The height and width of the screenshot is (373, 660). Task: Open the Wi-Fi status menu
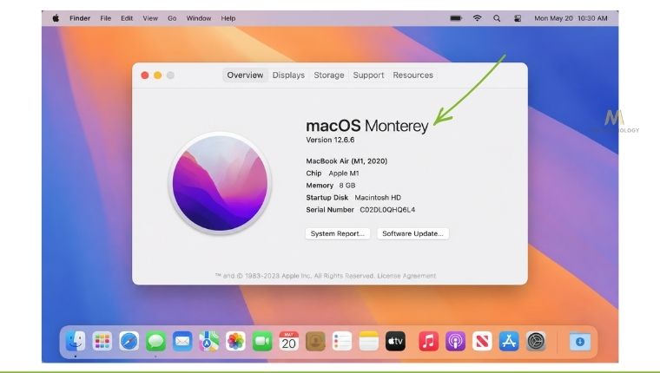click(477, 18)
